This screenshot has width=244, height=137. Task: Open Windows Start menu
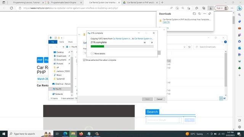tap(4, 134)
